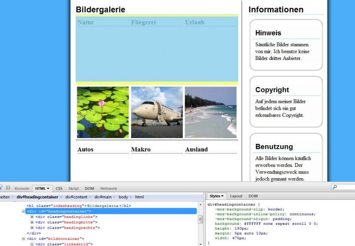The image size is (355, 246).
Task: Switch to the Konsole tab
Action: tap(22, 188)
